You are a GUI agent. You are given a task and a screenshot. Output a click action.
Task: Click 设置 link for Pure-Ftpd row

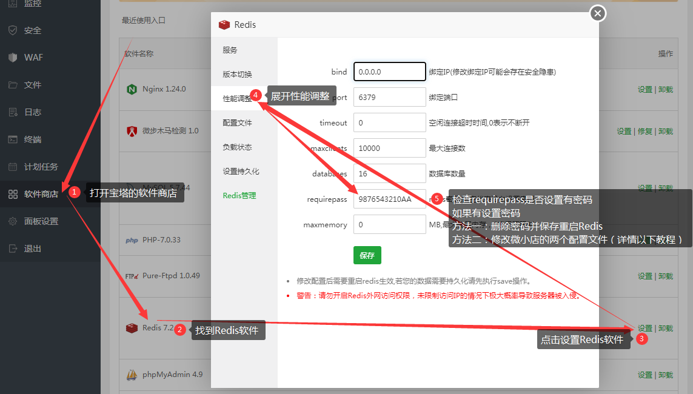point(645,276)
